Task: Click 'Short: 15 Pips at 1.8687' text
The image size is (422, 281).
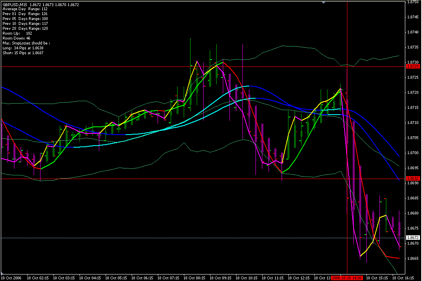Action: point(23,53)
